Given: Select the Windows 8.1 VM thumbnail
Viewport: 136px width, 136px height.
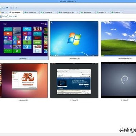Looking at the screenshot, I should (x=24, y=39).
